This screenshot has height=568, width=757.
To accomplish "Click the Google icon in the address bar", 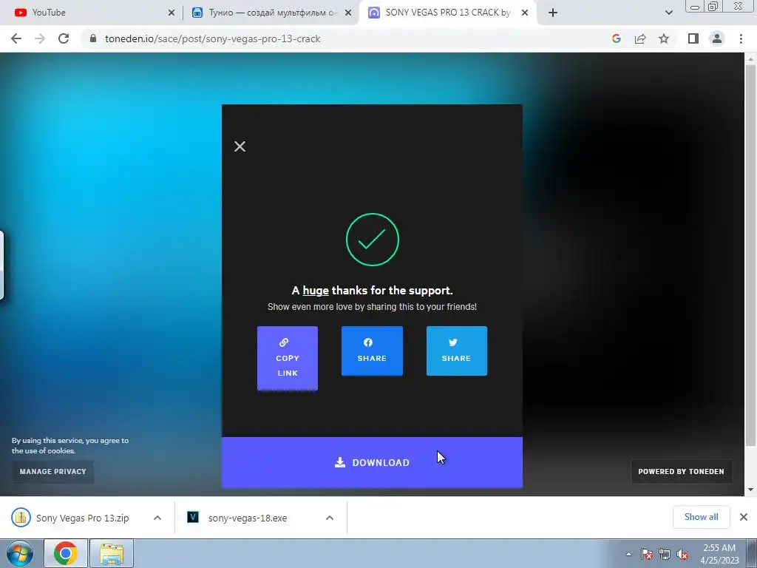I will 616,38.
